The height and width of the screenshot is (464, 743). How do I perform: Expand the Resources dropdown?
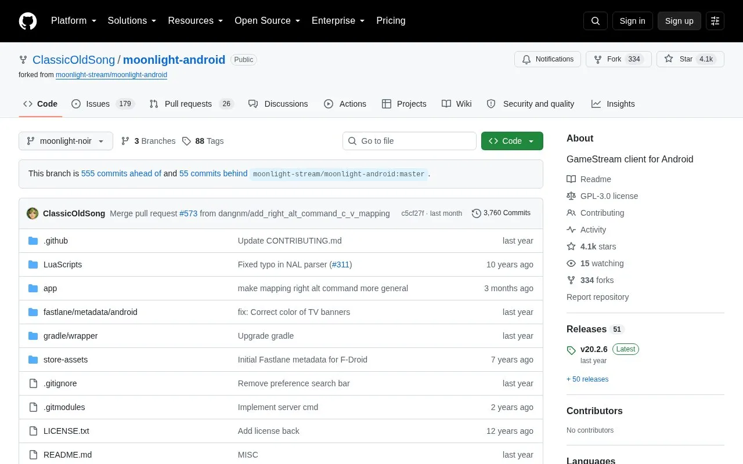coord(196,21)
